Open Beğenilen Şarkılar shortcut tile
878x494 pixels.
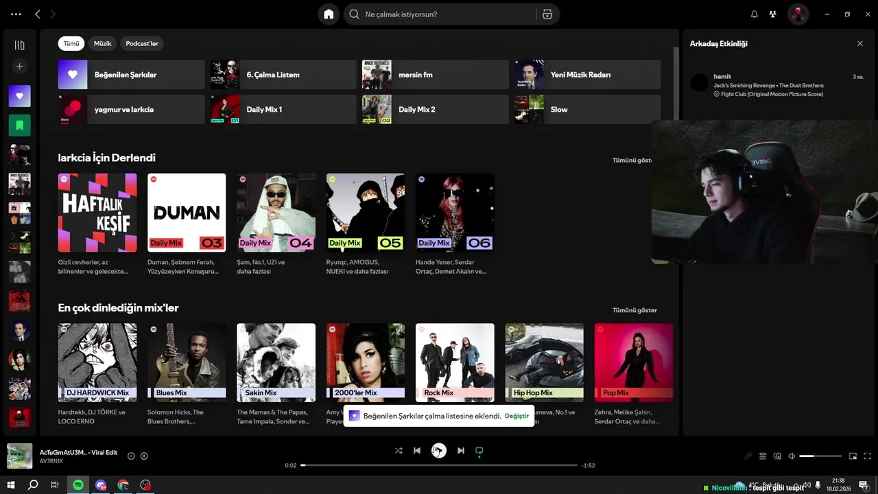[132, 75]
